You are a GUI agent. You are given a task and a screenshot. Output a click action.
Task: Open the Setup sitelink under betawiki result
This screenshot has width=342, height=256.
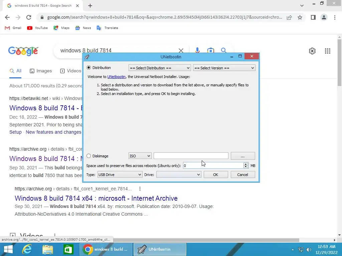[x=15, y=132]
